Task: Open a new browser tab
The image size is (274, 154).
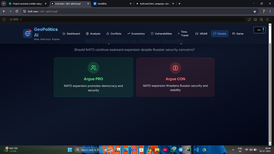Action: click(x=179, y=3)
